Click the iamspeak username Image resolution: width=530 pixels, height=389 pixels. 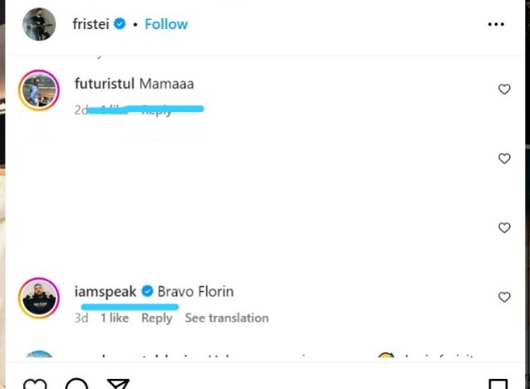[106, 291]
